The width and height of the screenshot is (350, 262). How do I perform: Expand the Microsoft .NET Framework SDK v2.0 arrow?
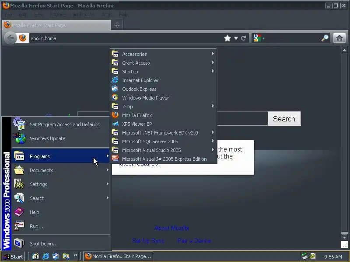213,132
